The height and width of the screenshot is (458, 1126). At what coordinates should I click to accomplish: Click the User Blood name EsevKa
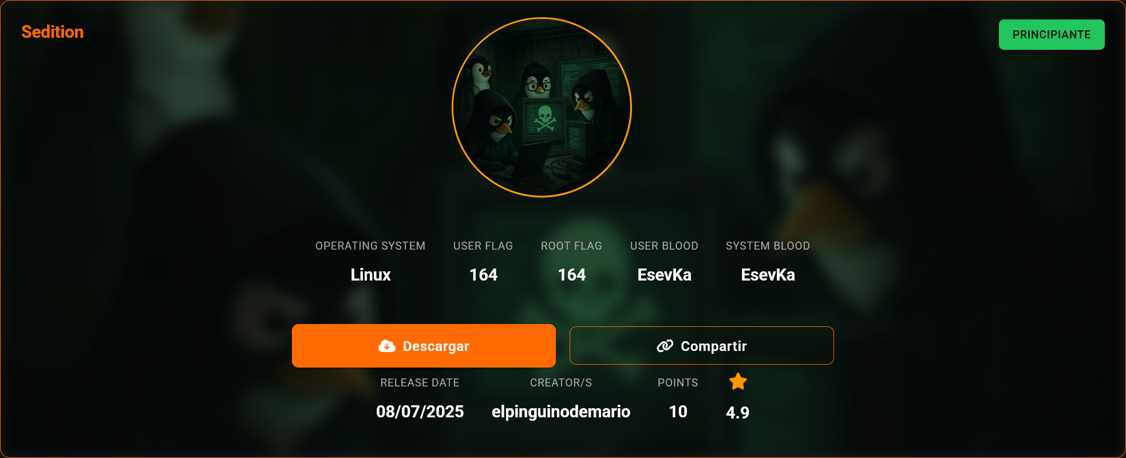(664, 275)
